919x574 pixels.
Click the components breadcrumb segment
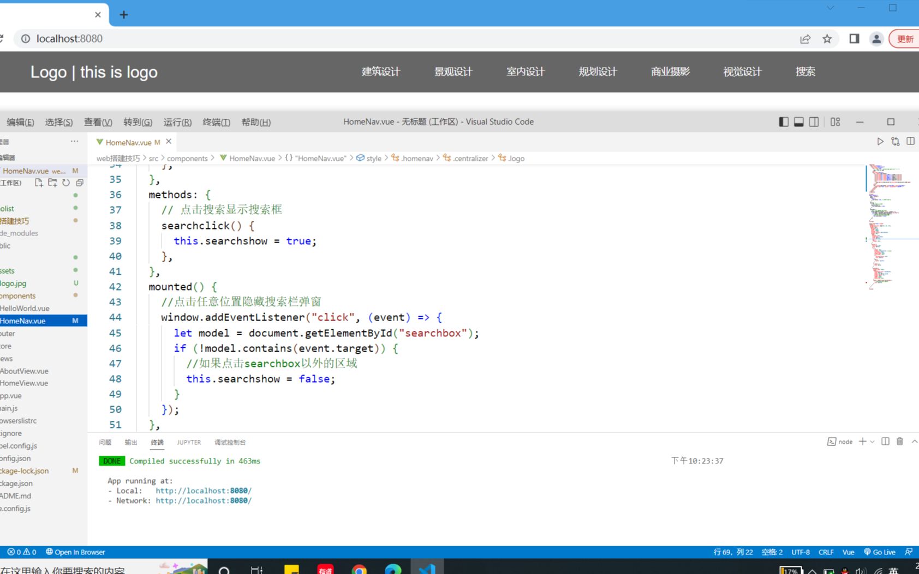point(187,159)
